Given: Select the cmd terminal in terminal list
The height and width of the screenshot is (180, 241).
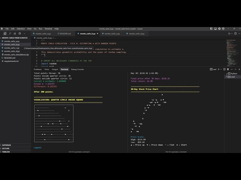Looking at the screenshot, I should (232, 77).
